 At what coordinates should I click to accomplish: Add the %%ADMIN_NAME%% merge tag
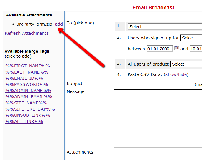click(x=28, y=91)
